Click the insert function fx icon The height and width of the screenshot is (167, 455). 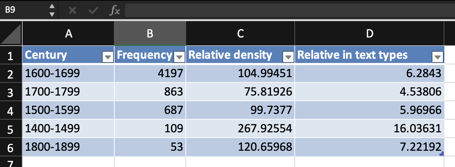coord(115,11)
